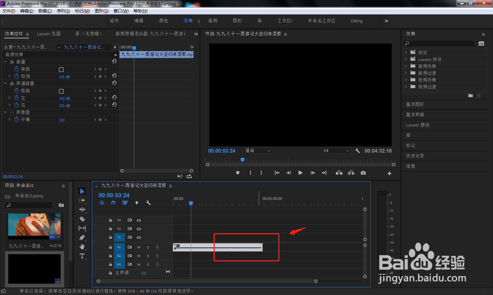
Task: Expand the 级别 parameter
Action: point(9,76)
